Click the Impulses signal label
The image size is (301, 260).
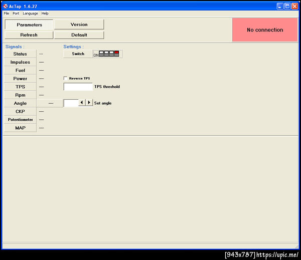[20, 62]
